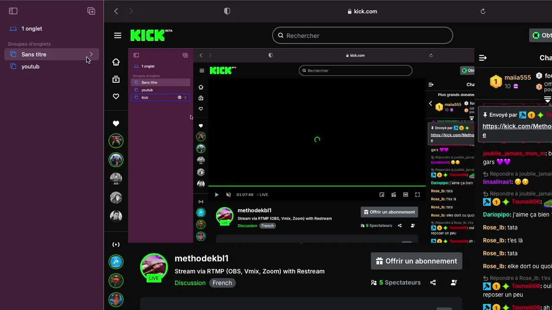The image size is (552, 310).
Task: Click username linaalinaa1 in chat
Action: pyautogui.click(x=497, y=182)
